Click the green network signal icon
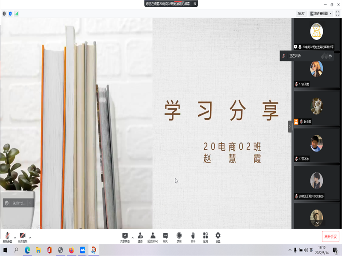Viewport: 342px width, 256px height. tap(16, 14)
